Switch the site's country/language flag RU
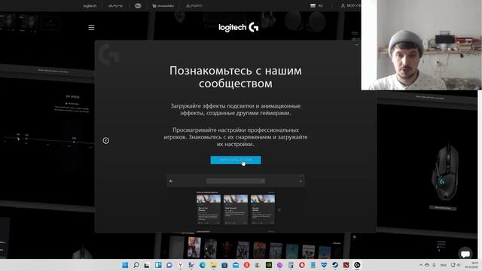482x271 pixels. coord(316,5)
